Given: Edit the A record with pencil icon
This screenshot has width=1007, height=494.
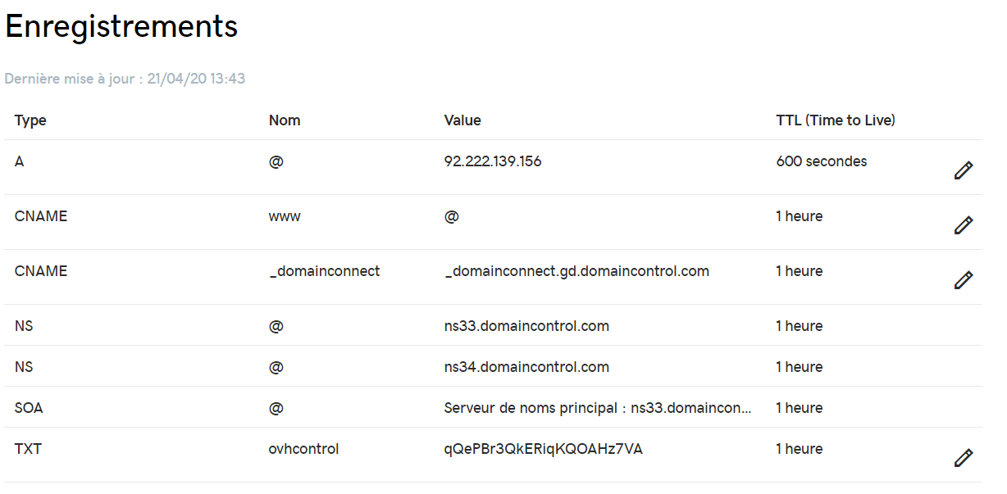Looking at the screenshot, I should 964,170.
